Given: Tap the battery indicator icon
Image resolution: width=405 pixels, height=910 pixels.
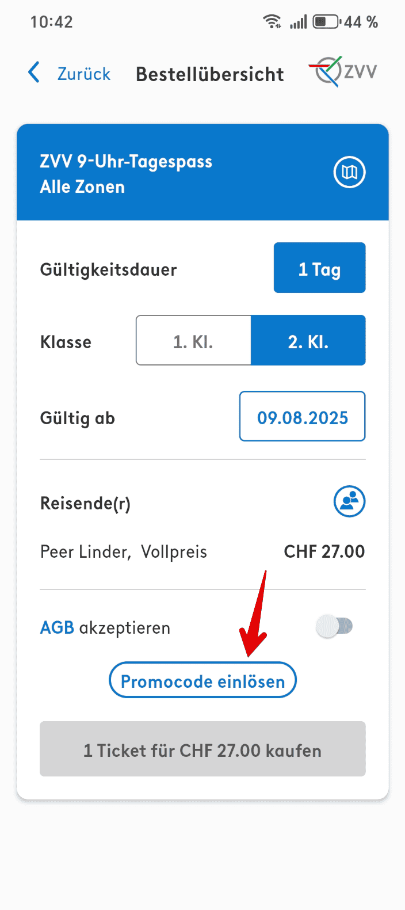Looking at the screenshot, I should tap(327, 22).
